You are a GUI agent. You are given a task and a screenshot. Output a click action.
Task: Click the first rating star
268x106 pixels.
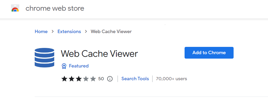[64, 79]
